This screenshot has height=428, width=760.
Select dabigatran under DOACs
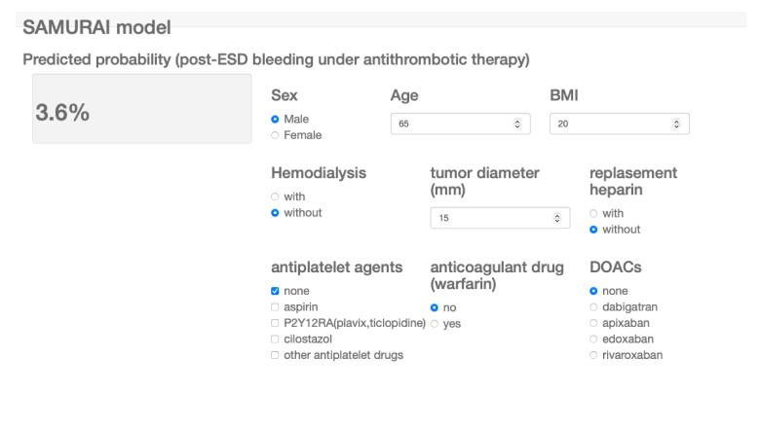coord(594,307)
